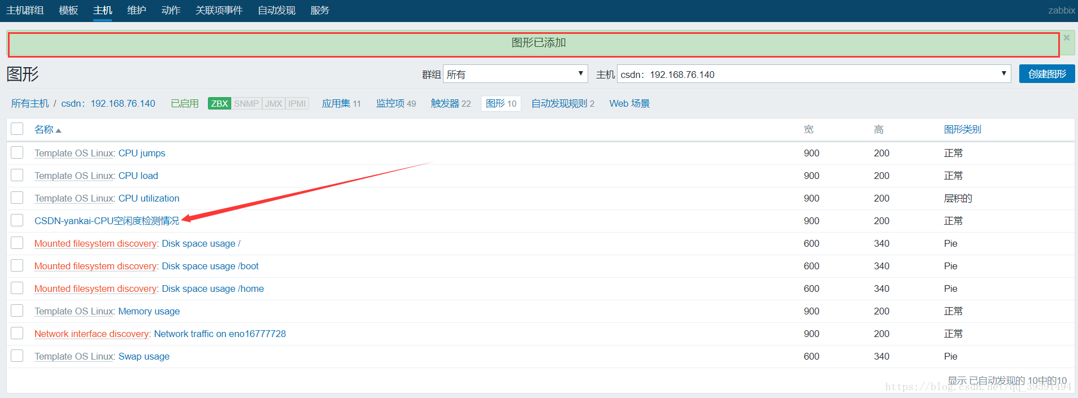1078x398 pixels.
Task: Check the CPU utilization row checkbox
Action: (17, 198)
